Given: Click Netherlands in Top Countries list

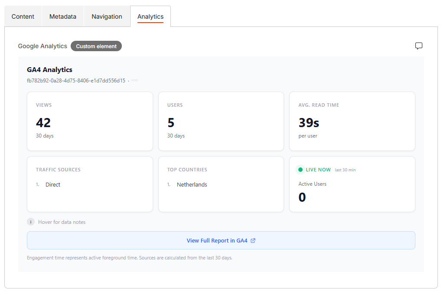Looking at the screenshot, I should click(x=192, y=185).
